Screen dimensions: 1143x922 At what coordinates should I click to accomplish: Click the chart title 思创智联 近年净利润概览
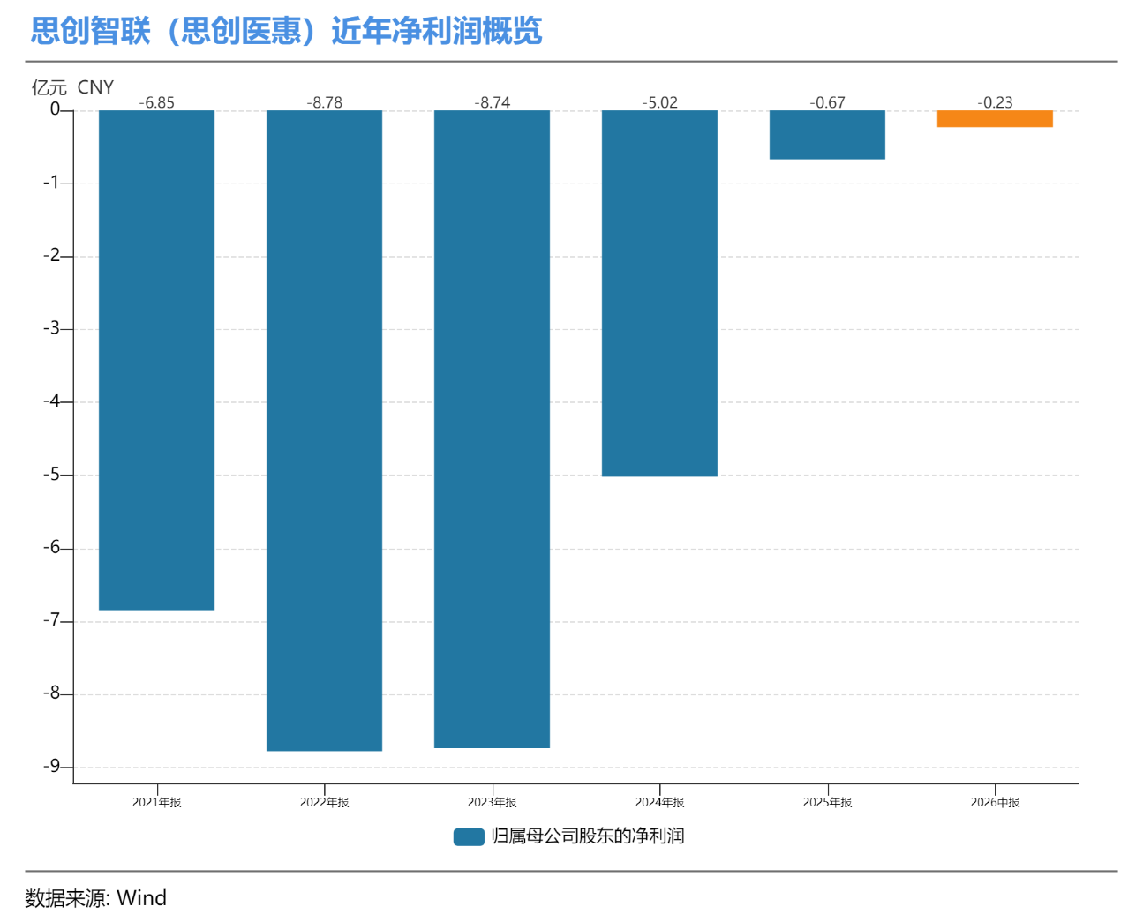coord(286,31)
